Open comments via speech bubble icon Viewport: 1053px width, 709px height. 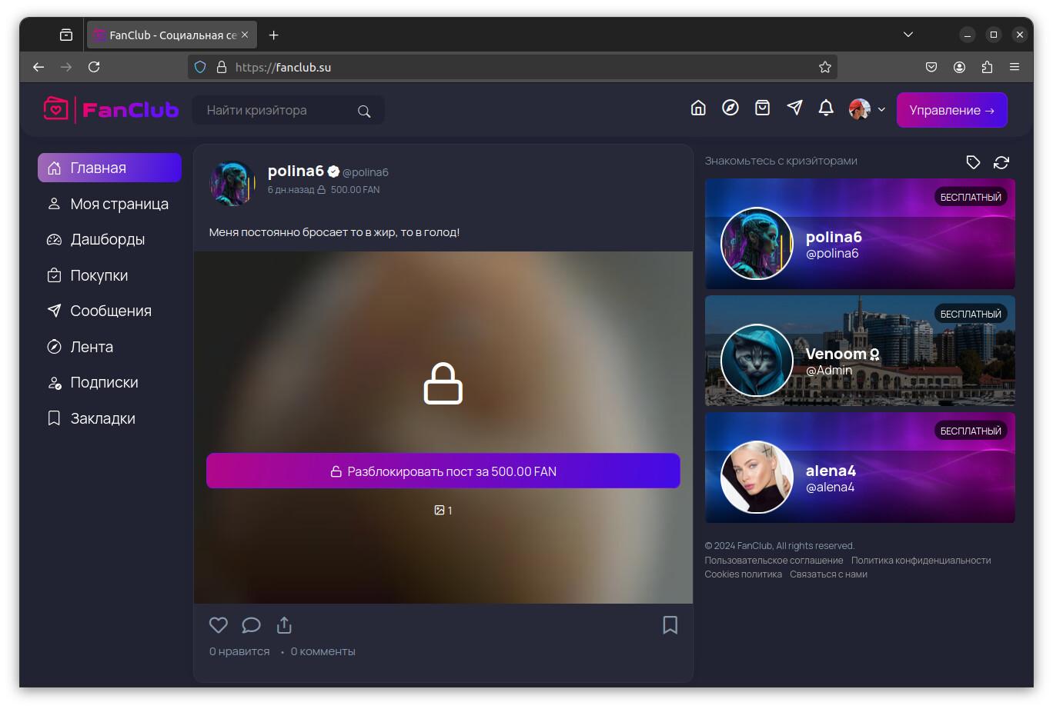pyautogui.click(x=251, y=625)
